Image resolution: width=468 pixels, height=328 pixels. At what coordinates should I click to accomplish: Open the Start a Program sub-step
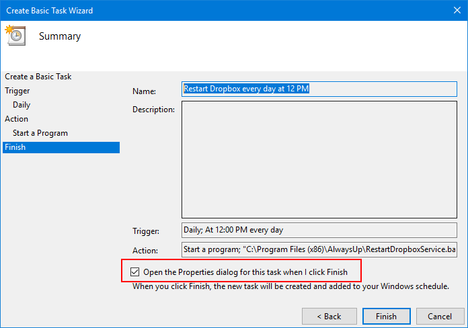(x=40, y=133)
